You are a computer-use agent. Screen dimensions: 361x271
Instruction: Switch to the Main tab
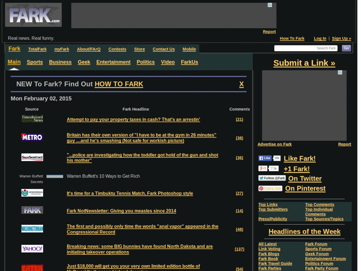14,62
